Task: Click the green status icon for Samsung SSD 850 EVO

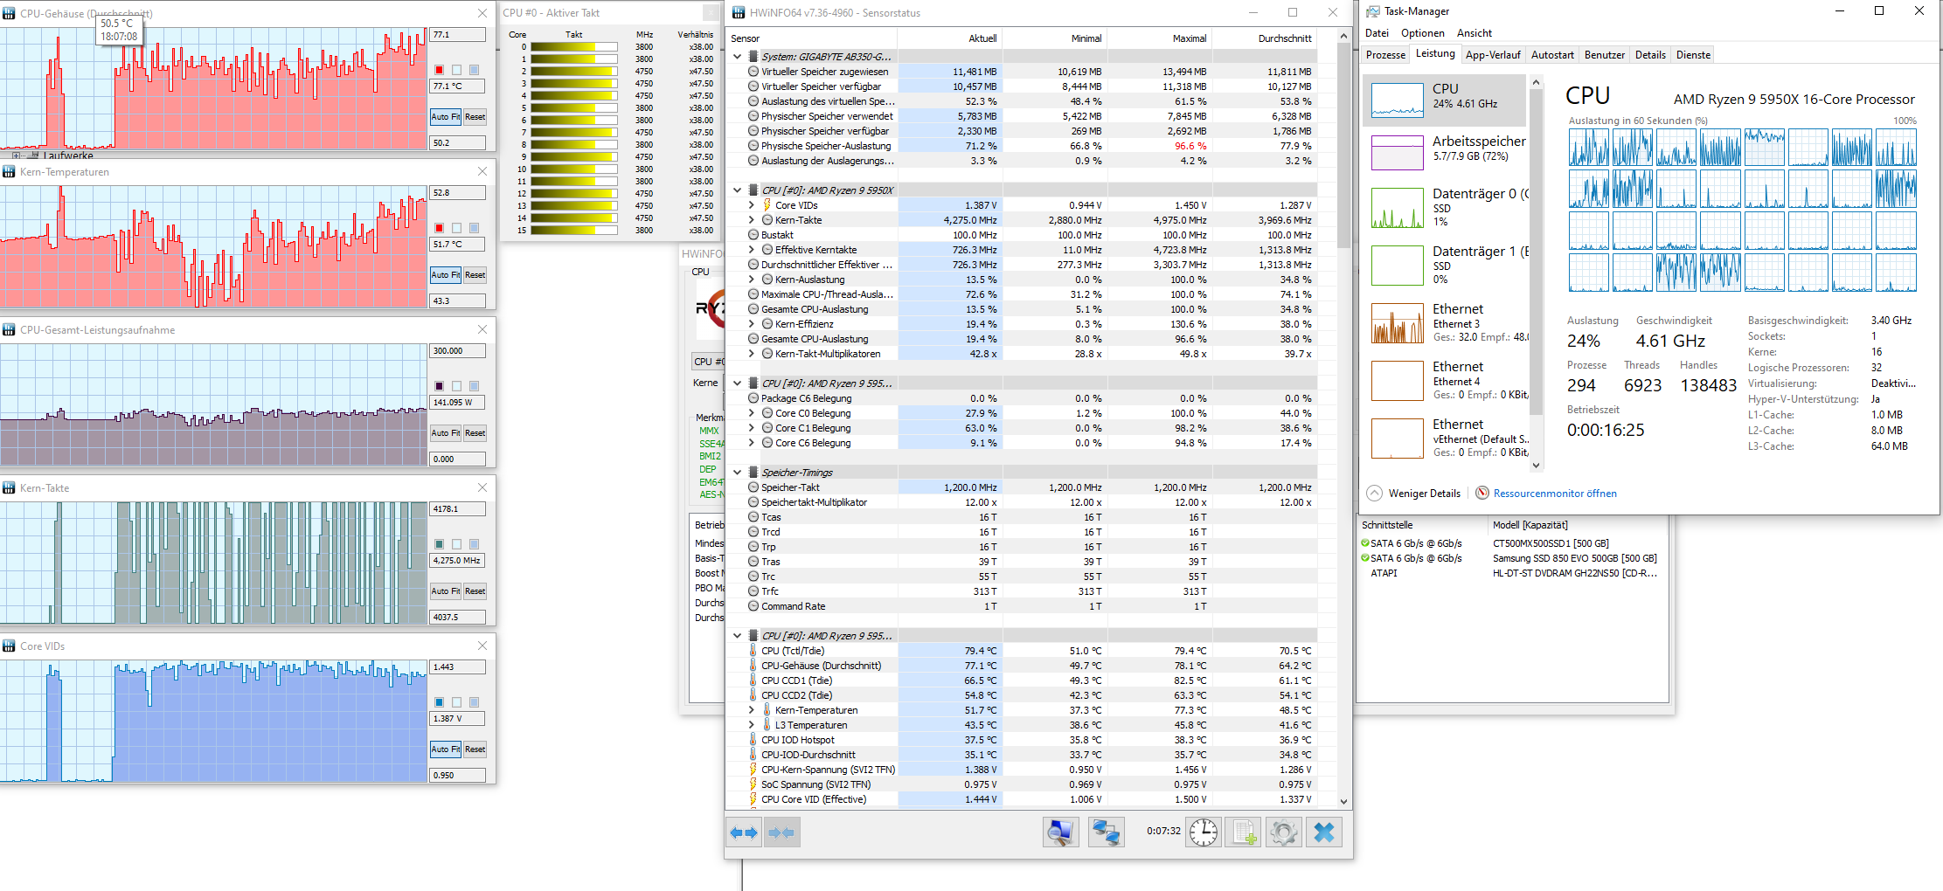Action: coord(1365,558)
